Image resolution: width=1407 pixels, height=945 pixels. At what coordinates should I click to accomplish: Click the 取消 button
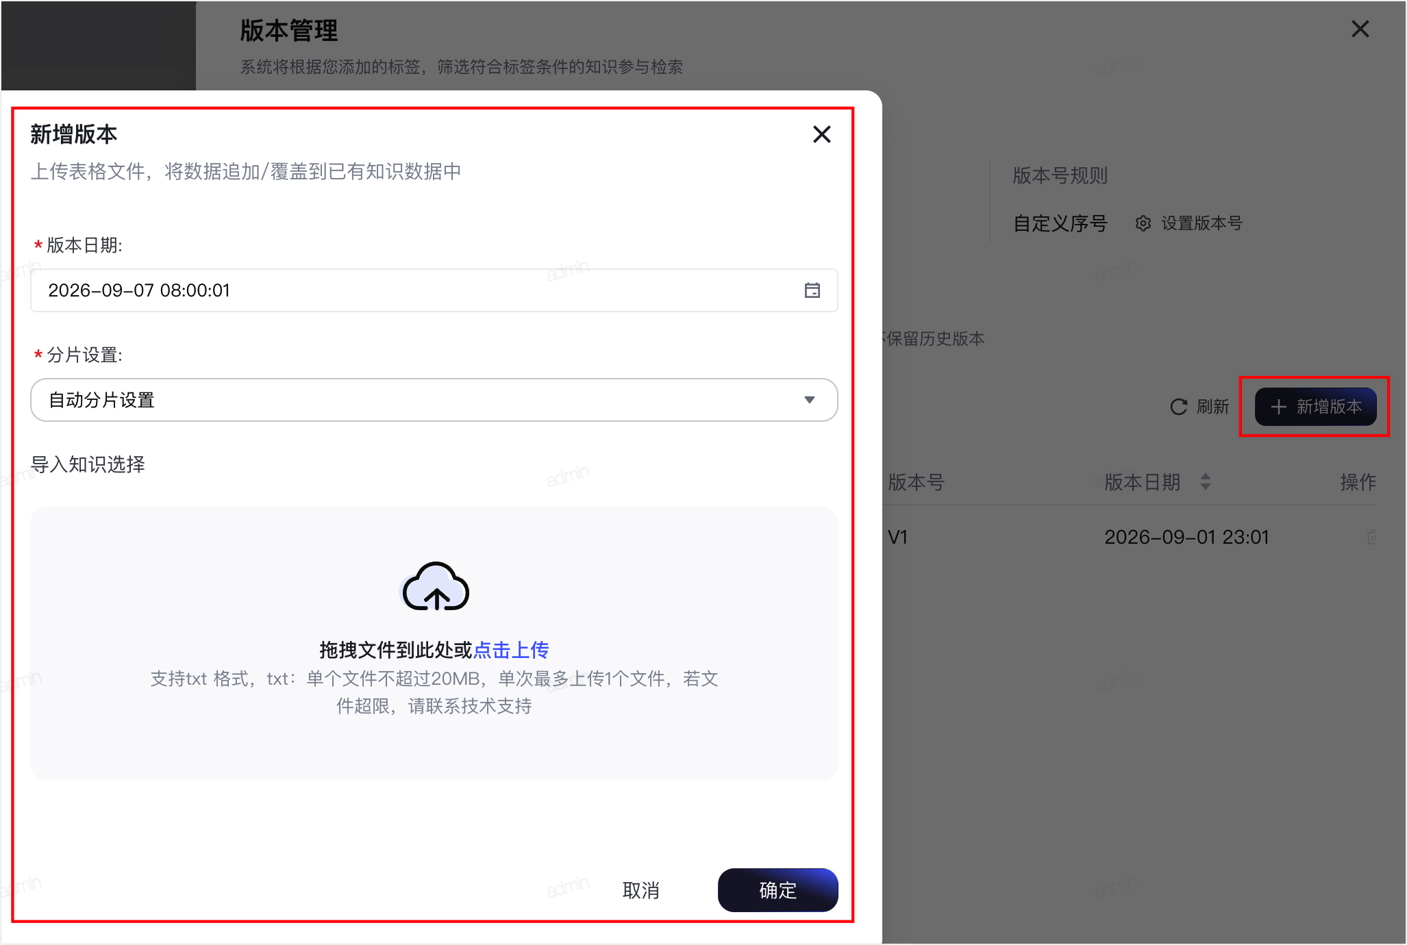click(x=640, y=890)
